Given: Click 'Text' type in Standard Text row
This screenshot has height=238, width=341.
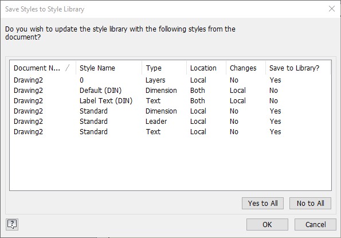Looking at the screenshot, I should pos(153,132).
